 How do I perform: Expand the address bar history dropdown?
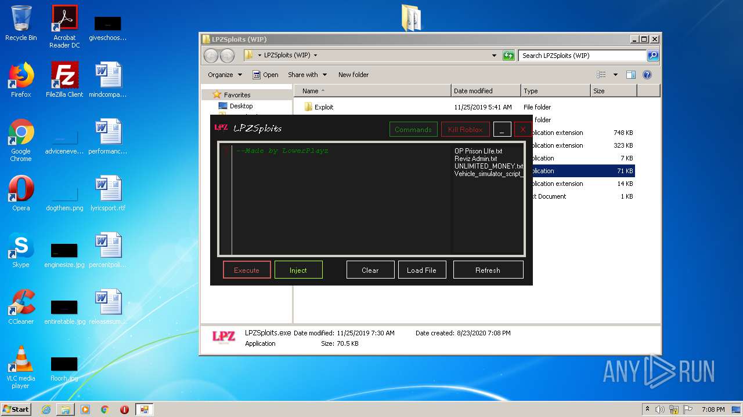point(494,56)
